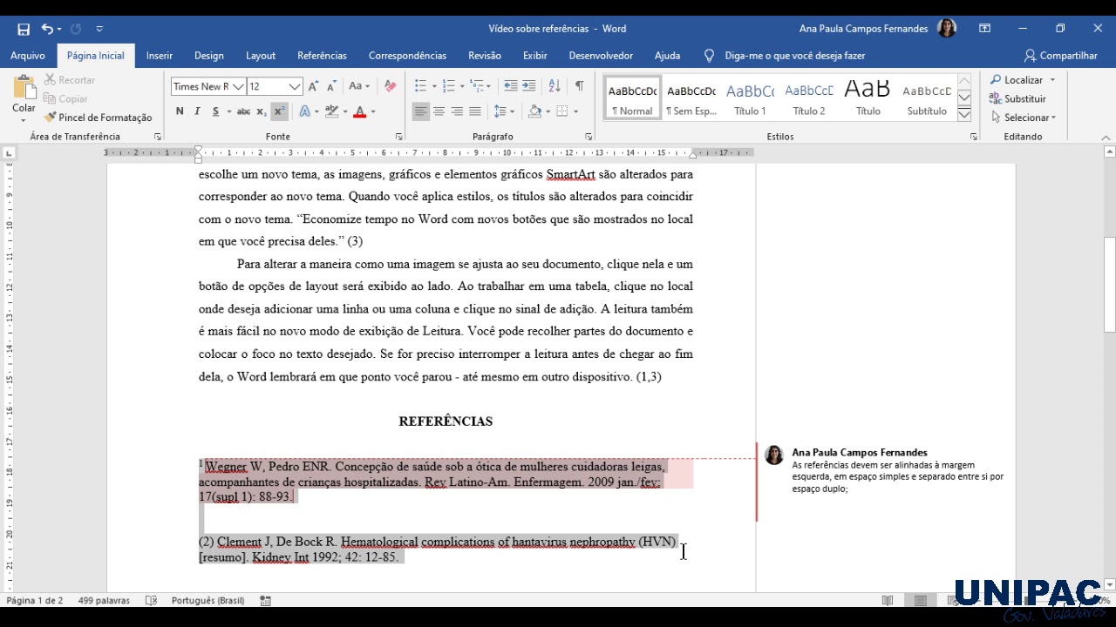Click the 499 palavras word count

point(104,601)
